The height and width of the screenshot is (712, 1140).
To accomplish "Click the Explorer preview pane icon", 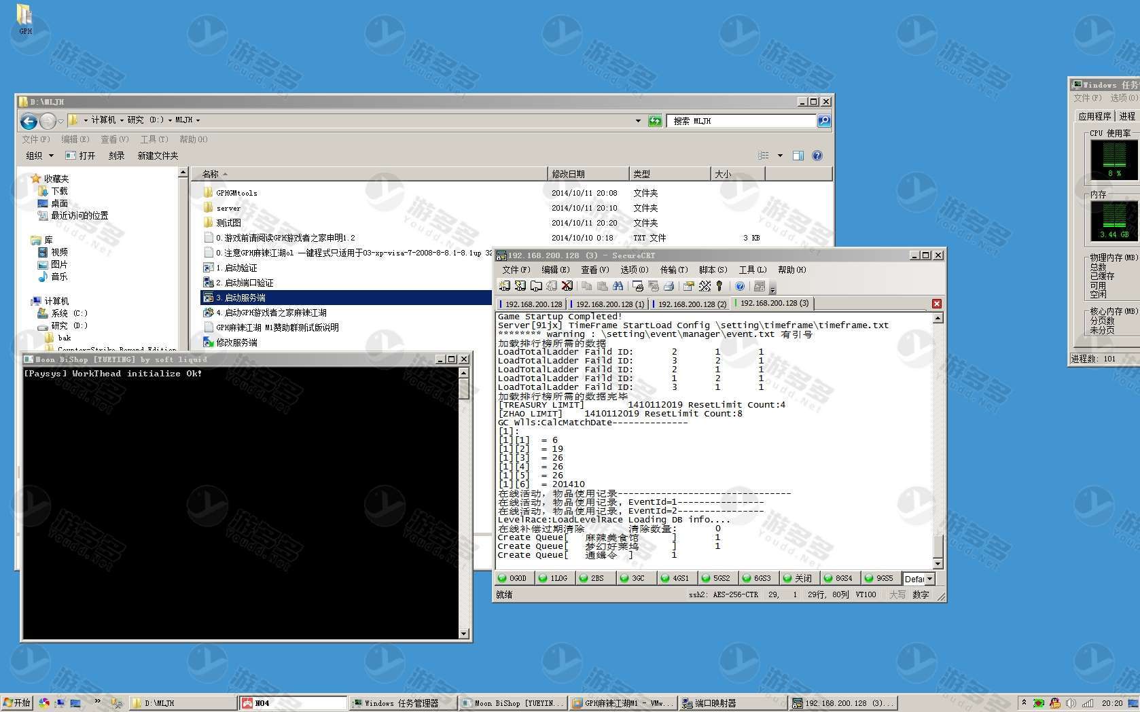I will [x=798, y=156].
